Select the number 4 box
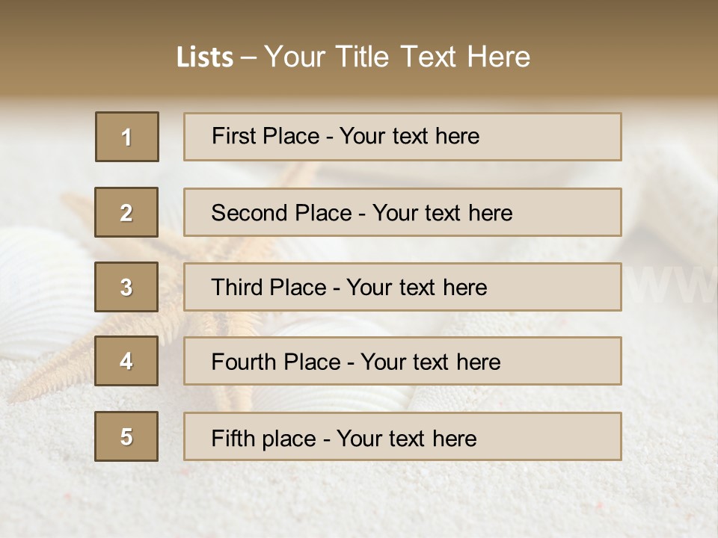 [x=126, y=361]
